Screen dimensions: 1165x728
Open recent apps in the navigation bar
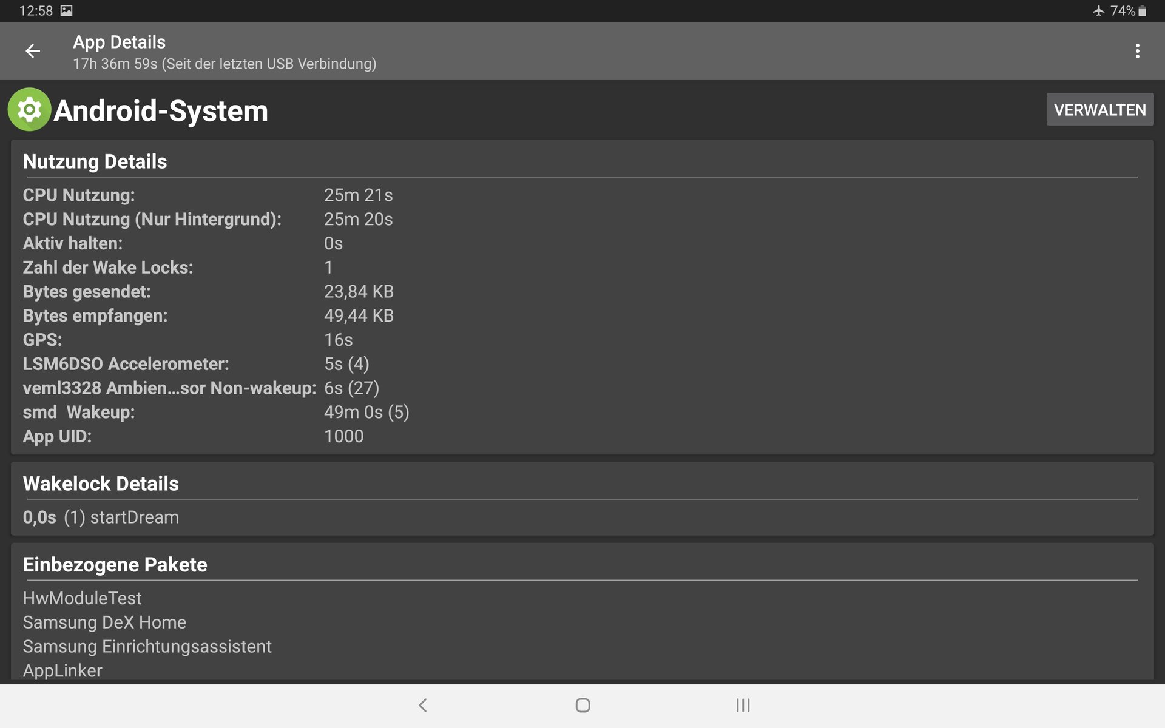point(743,705)
